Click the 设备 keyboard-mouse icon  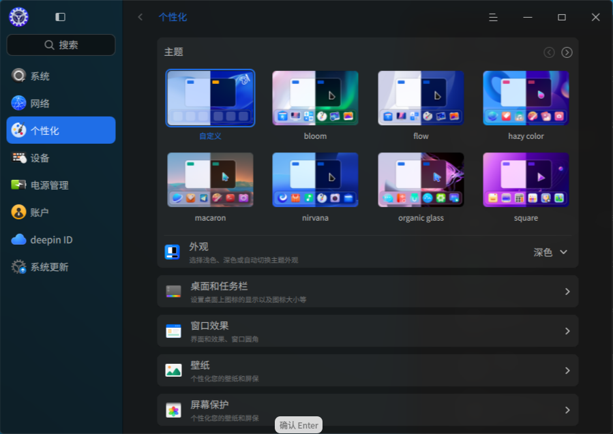click(18, 158)
